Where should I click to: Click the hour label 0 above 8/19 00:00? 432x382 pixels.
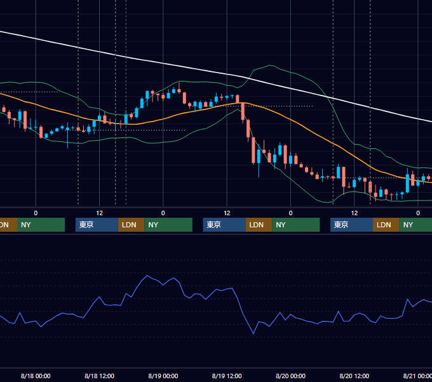tap(163, 213)
